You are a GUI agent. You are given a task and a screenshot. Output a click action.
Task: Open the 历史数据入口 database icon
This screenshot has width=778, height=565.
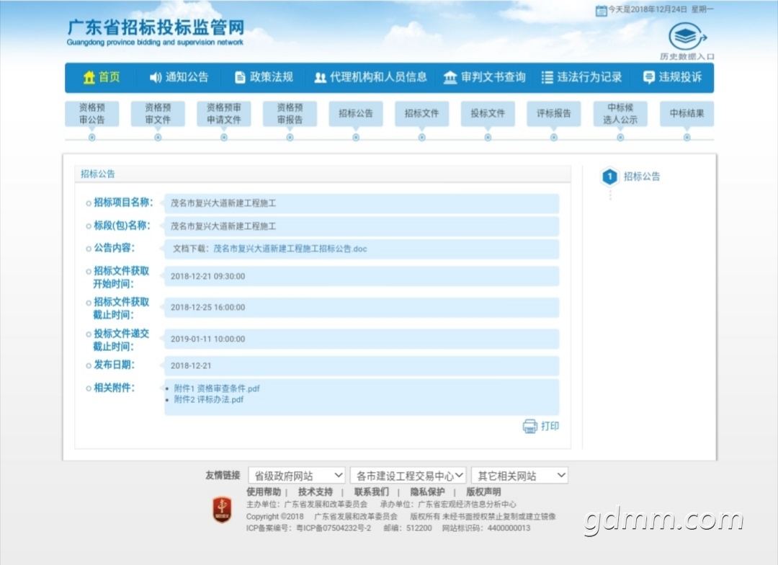tap(687, 37)
